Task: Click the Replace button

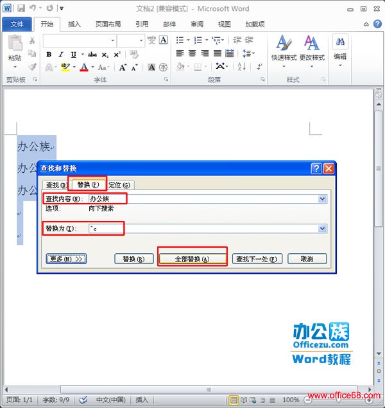Action: (134, 259)
